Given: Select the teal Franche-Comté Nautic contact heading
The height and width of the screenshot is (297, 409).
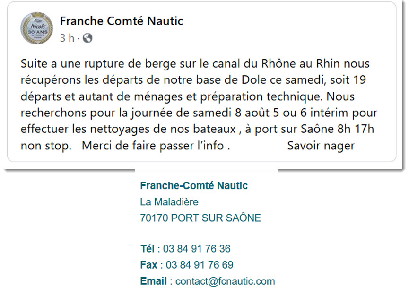Looking at the screenshot, I should (x=194, y=186).
